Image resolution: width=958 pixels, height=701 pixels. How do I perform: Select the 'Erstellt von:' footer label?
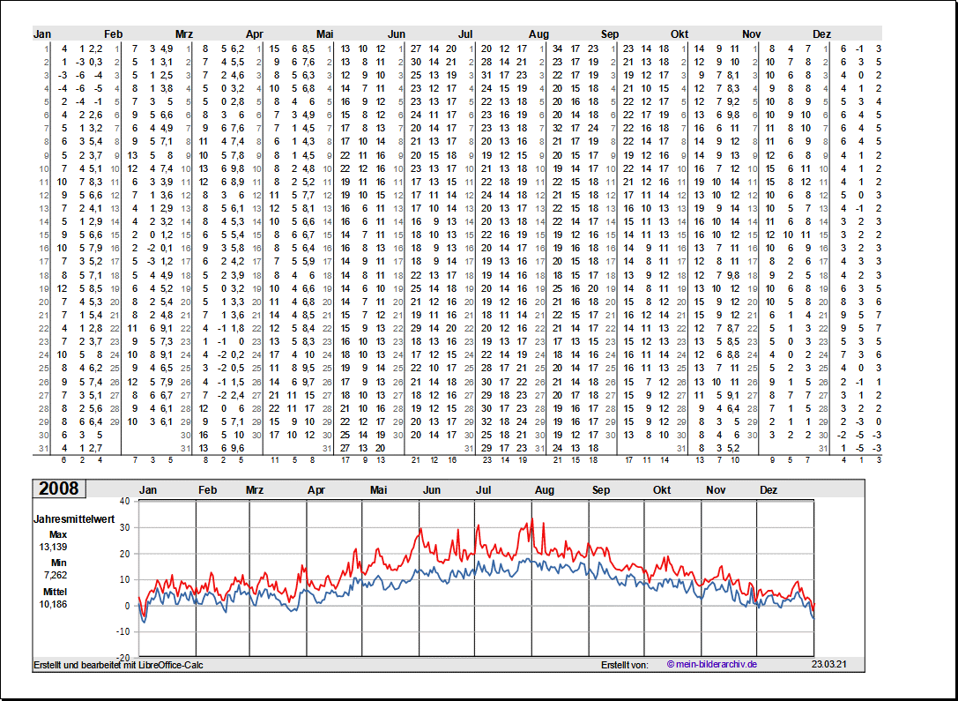click(x=624, y=664)
